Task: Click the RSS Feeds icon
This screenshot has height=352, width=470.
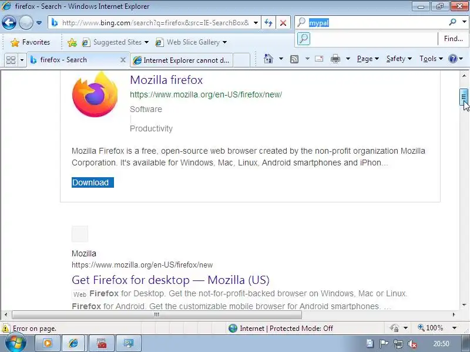Action: tap(294, 59)
